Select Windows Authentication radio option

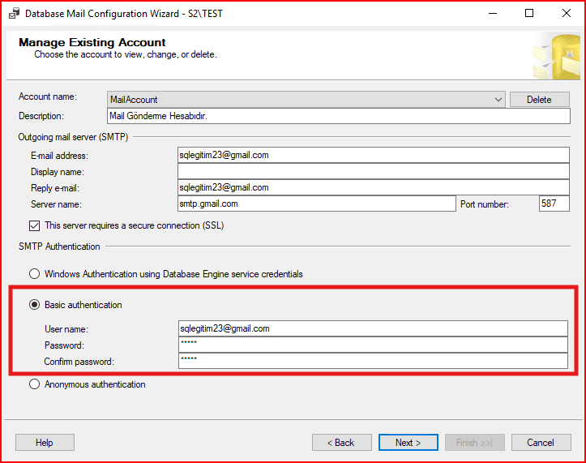[35, 274]
